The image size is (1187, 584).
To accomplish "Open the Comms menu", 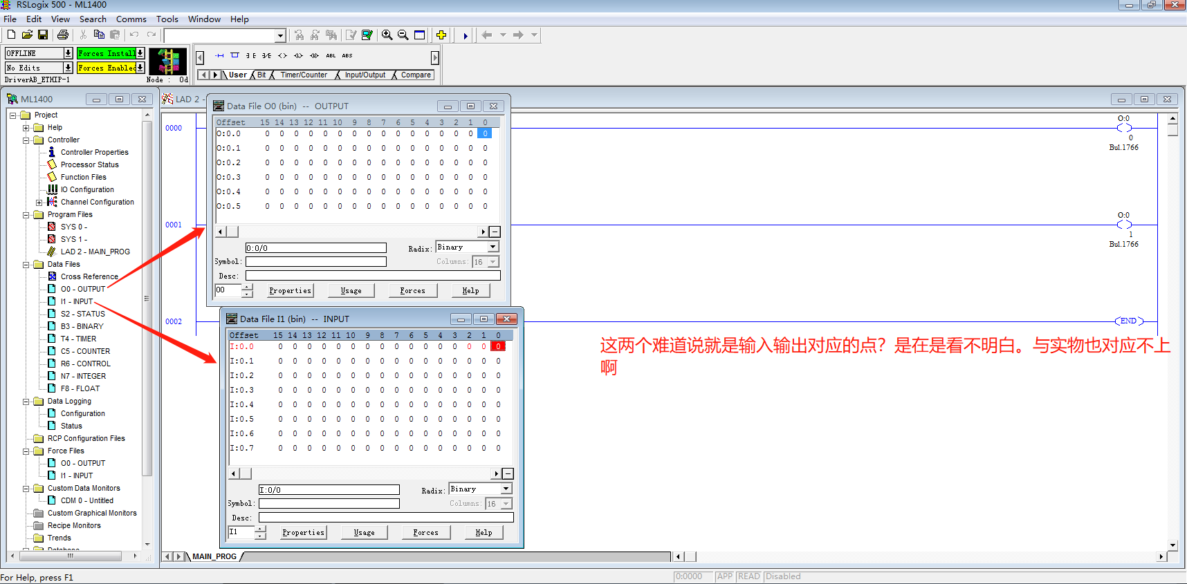I will pyautogui.click(x=131, y=19).
